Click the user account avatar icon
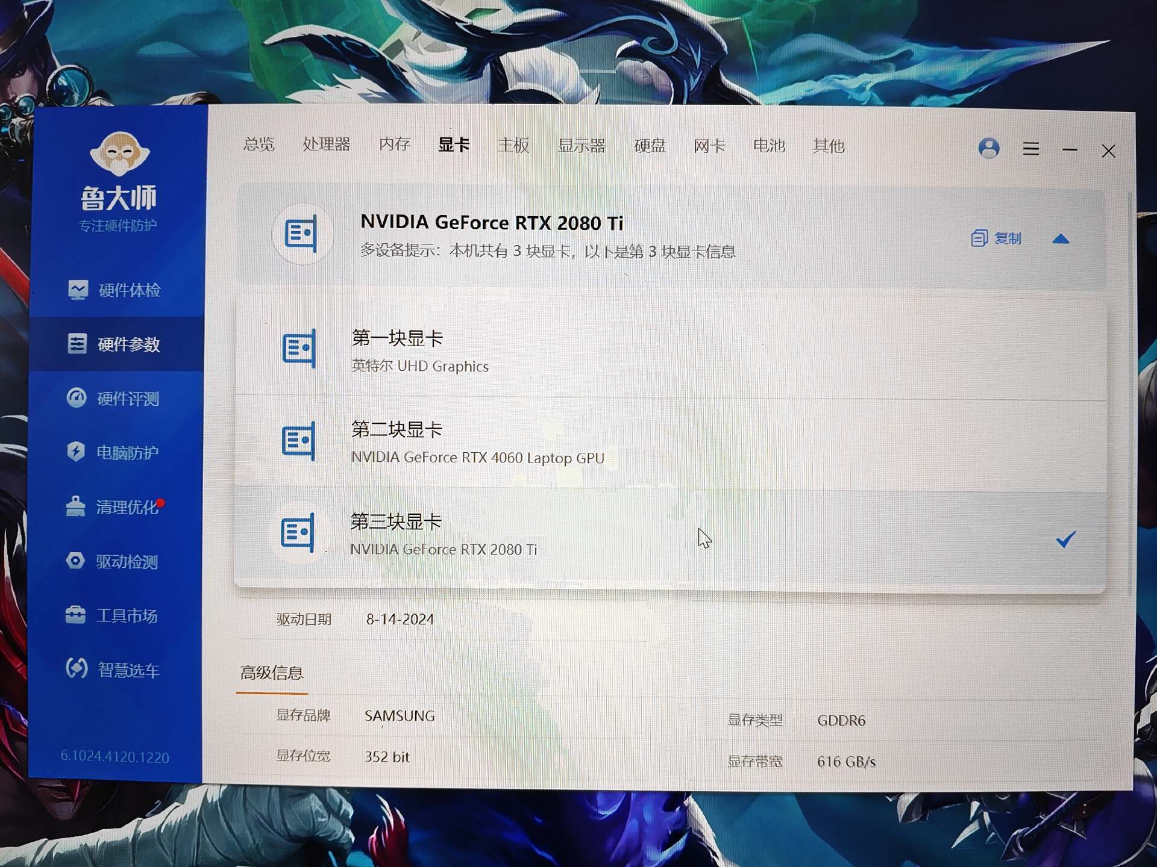 [988, 148]
